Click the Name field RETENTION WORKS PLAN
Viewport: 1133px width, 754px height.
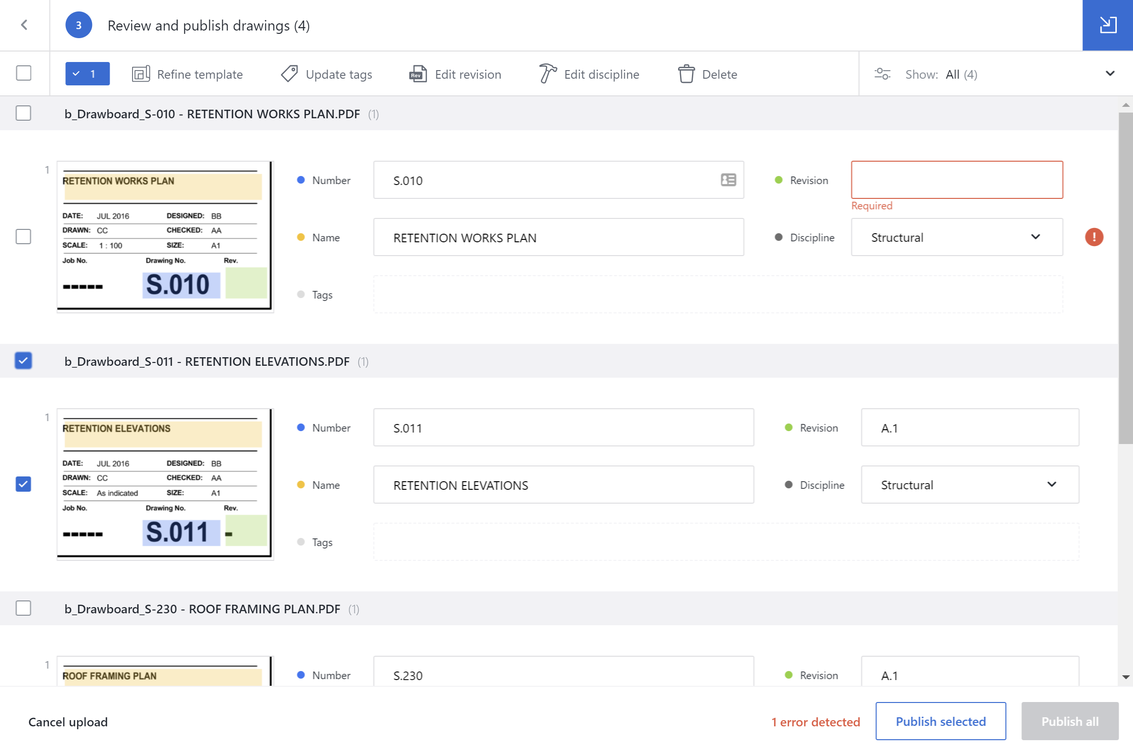tap(558, 237)
